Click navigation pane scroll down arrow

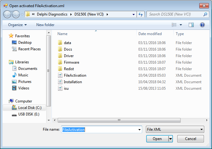point(49,120)
